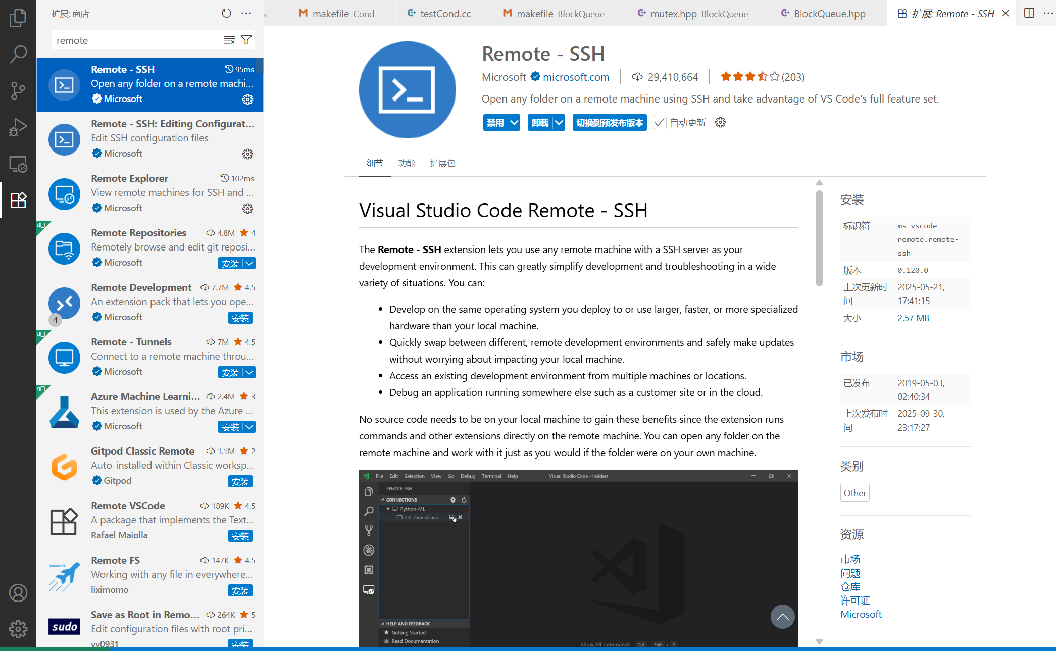This screenshot has width=1056, height=651.
Task: Click the star rating of Remote - SSH
Action: click(x=763, y=77)
